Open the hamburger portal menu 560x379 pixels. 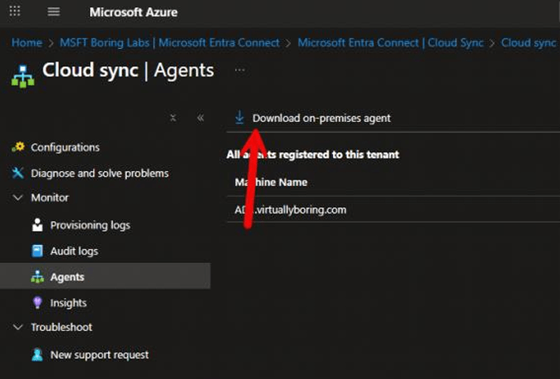(x=54, y=12)
